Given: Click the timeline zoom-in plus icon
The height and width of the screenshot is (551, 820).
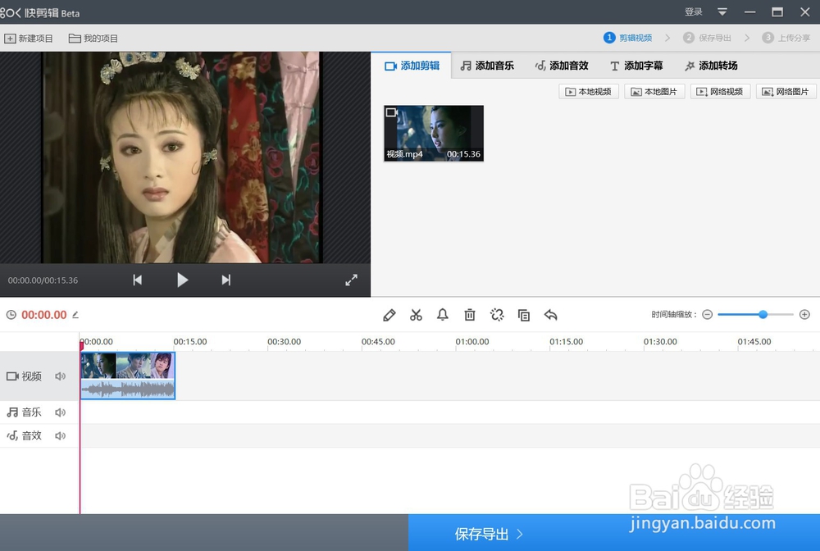Looking at the screenshot, I should 804,314.
